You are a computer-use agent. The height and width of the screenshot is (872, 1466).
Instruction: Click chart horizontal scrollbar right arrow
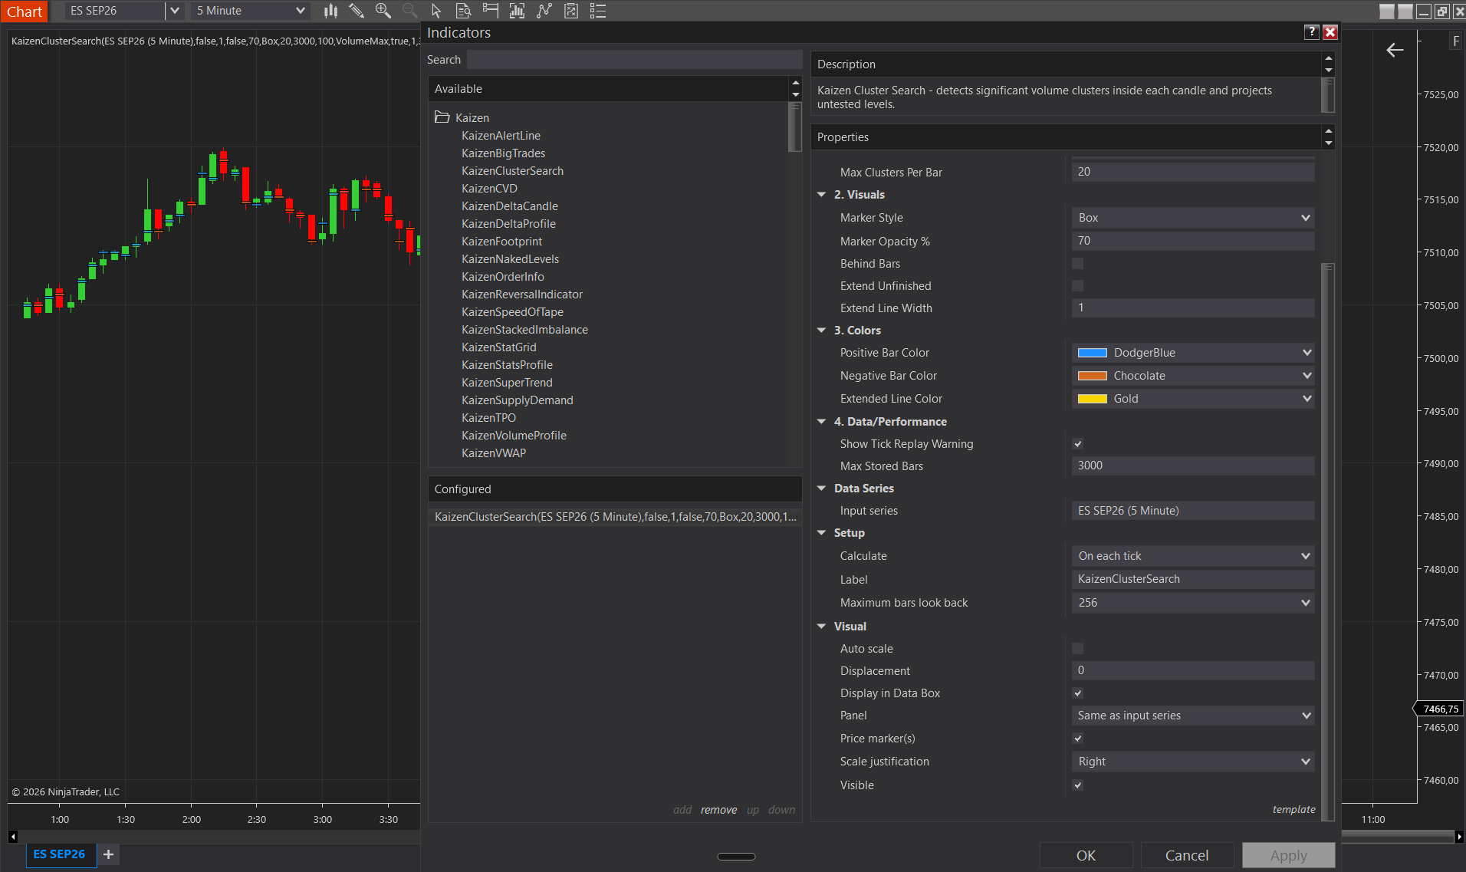coord(1459,837)
